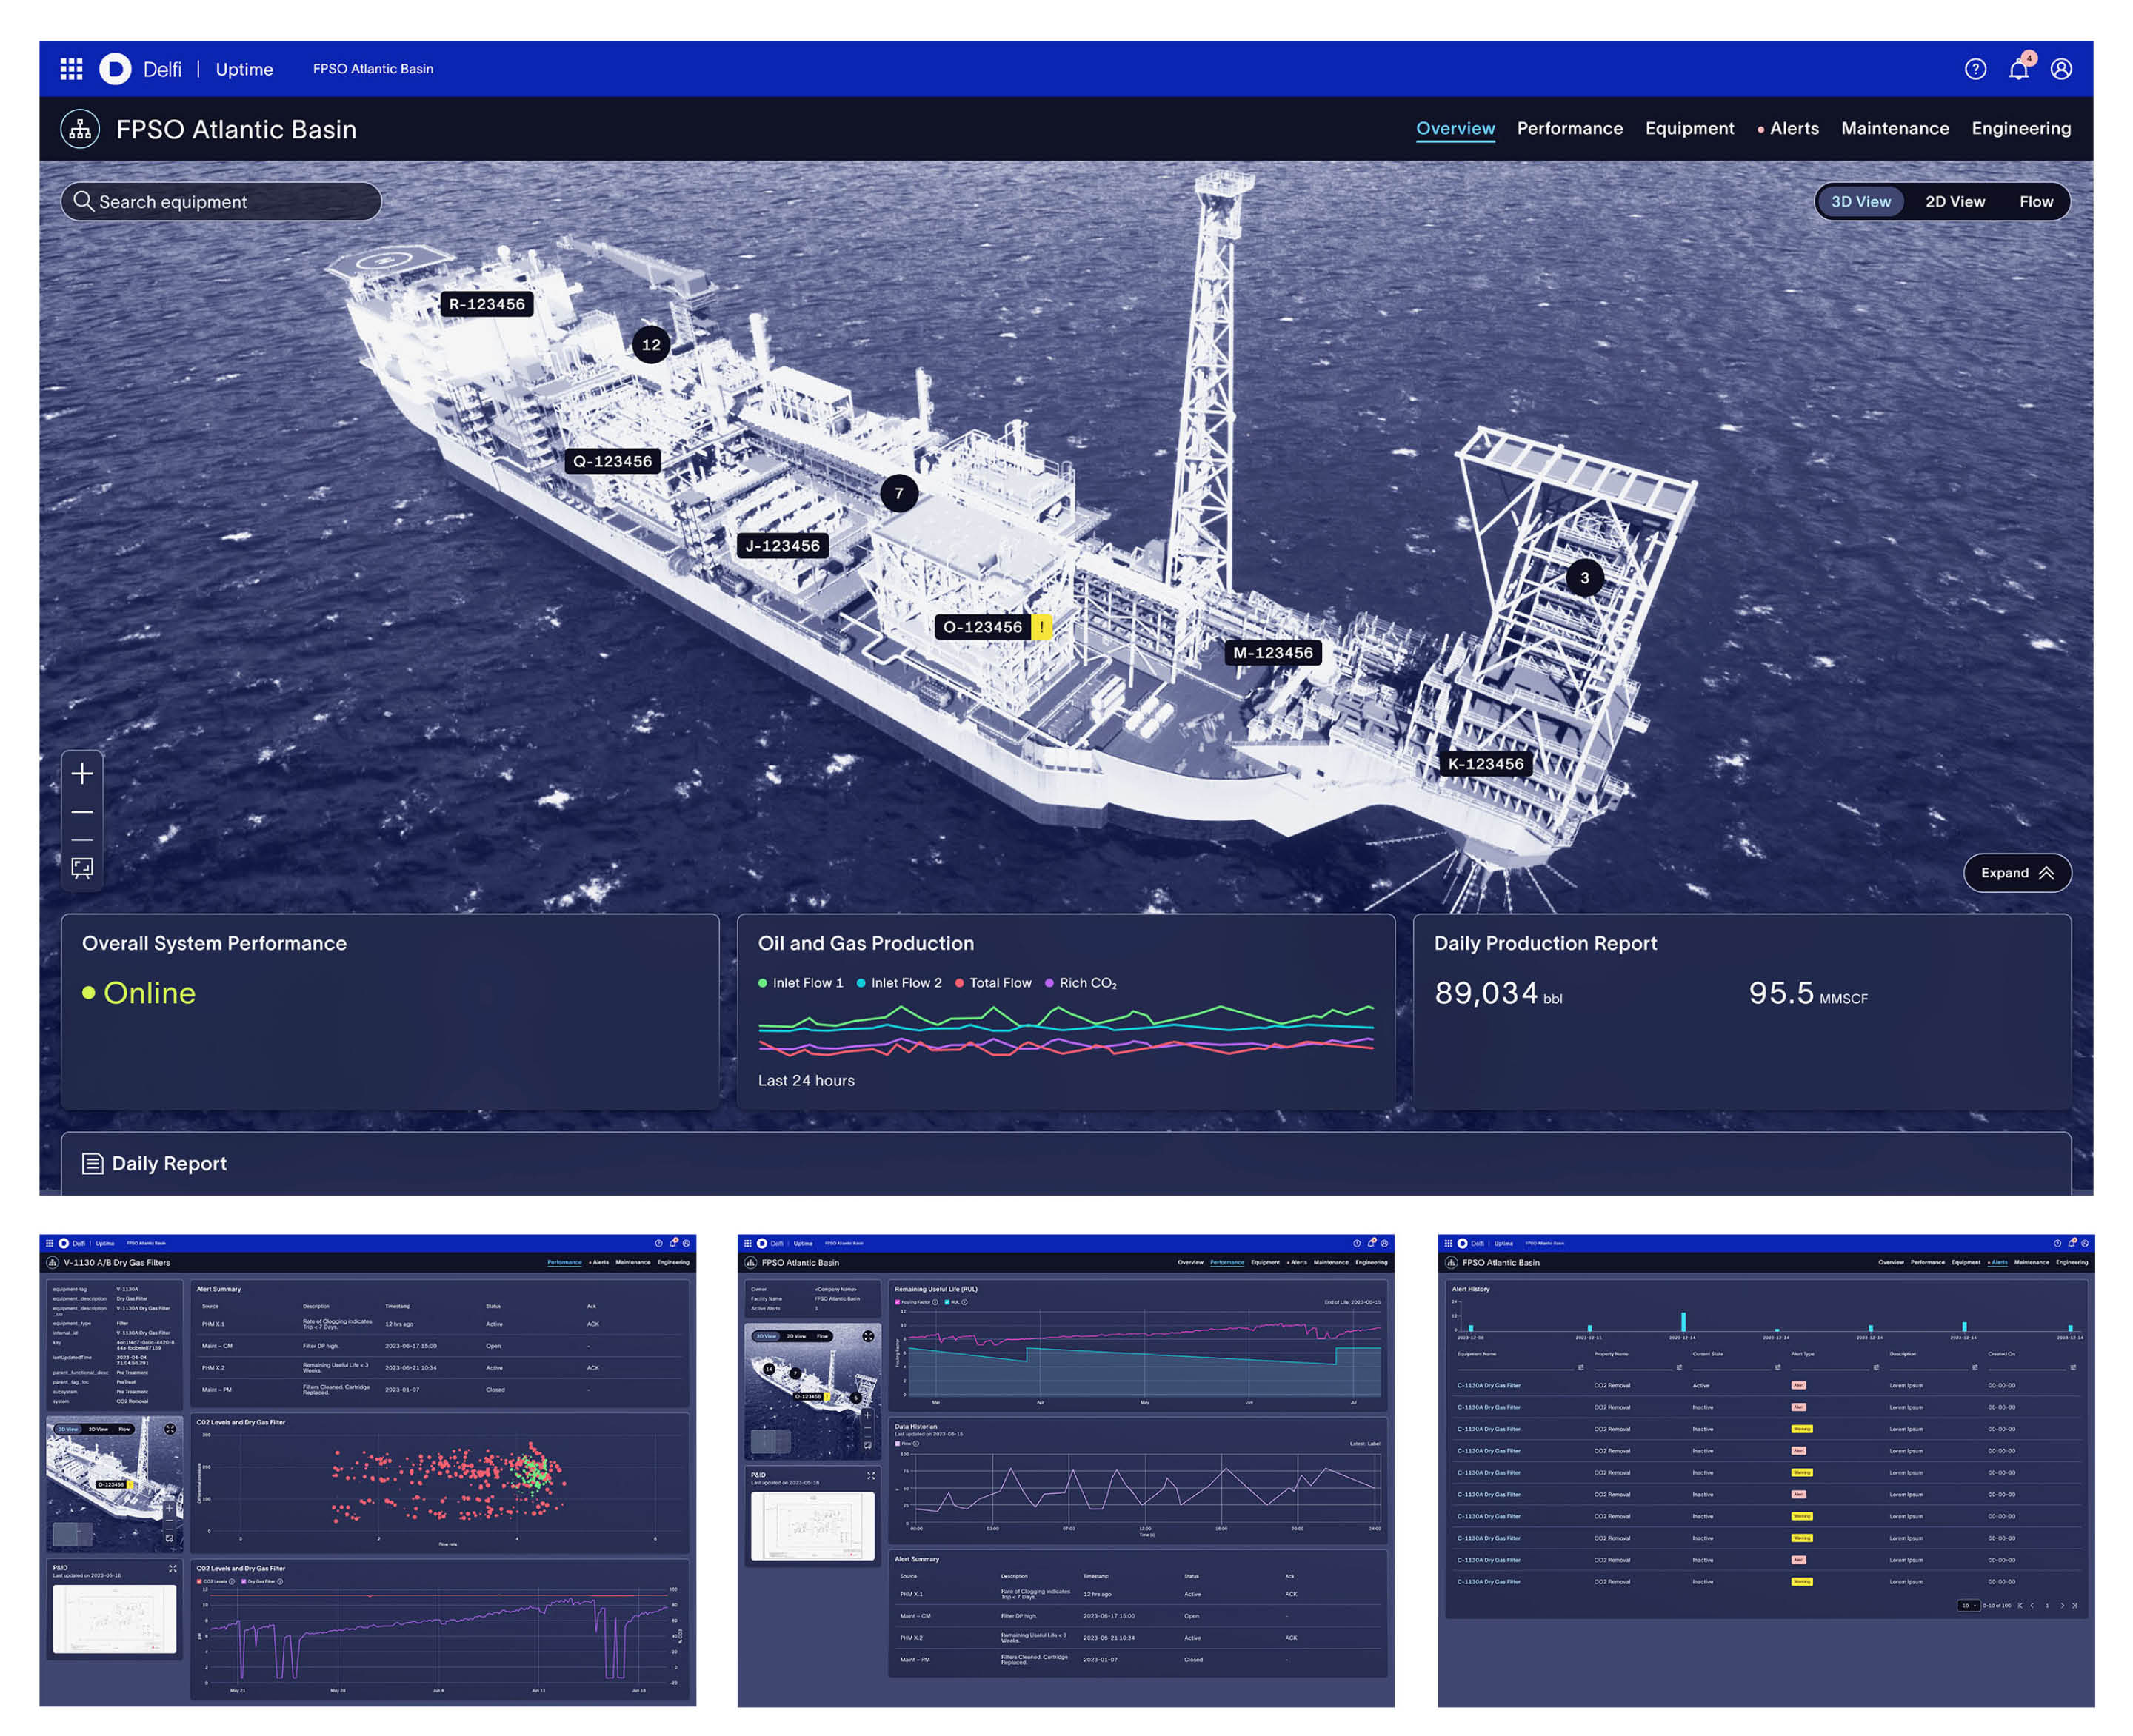Expand the Daily Report section

(1066, 1163)
